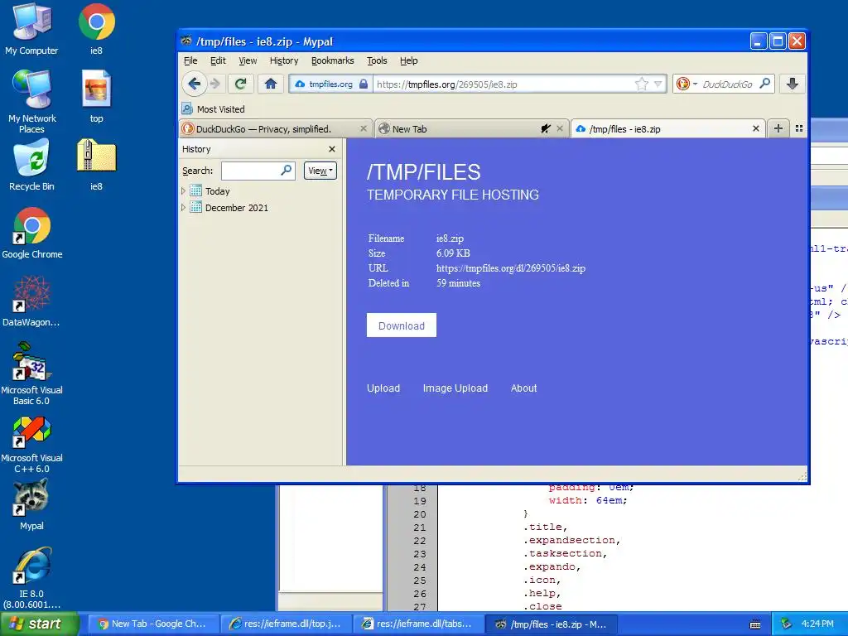This screenshot has width=848, height=636.
Task: Launch Microsoft Visual C++ 6.0
Action: click(31, 445)
